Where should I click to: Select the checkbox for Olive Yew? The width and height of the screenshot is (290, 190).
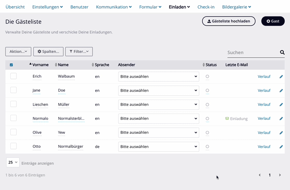[x=14, y=132]
